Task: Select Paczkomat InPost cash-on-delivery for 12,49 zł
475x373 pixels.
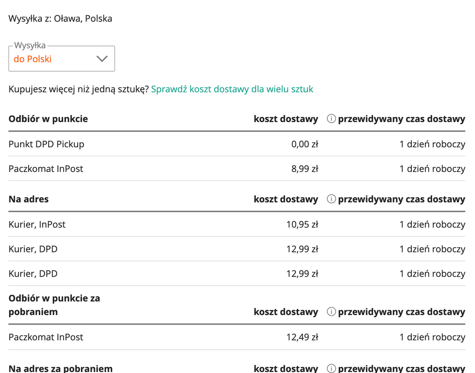Action: coord(237,337)
